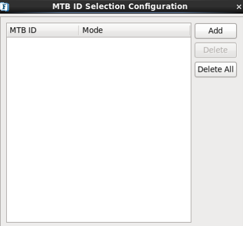Click the greyed-out Delete button
Image resolution: width=243 pixels, height=226 pixels.
[215, 50]
